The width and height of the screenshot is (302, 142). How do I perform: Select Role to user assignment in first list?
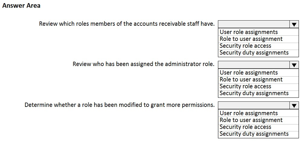pyautogui.click(x=258, y=39)
